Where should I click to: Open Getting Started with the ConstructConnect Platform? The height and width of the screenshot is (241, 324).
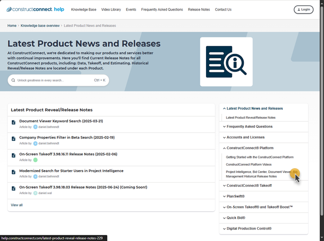coord(260,157)
